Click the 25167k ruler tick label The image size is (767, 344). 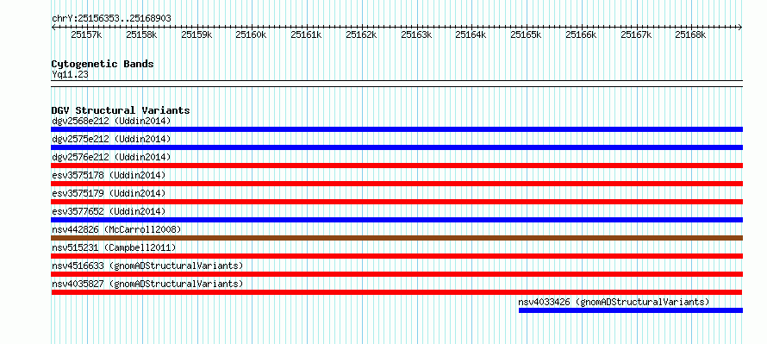pos(636,34)
